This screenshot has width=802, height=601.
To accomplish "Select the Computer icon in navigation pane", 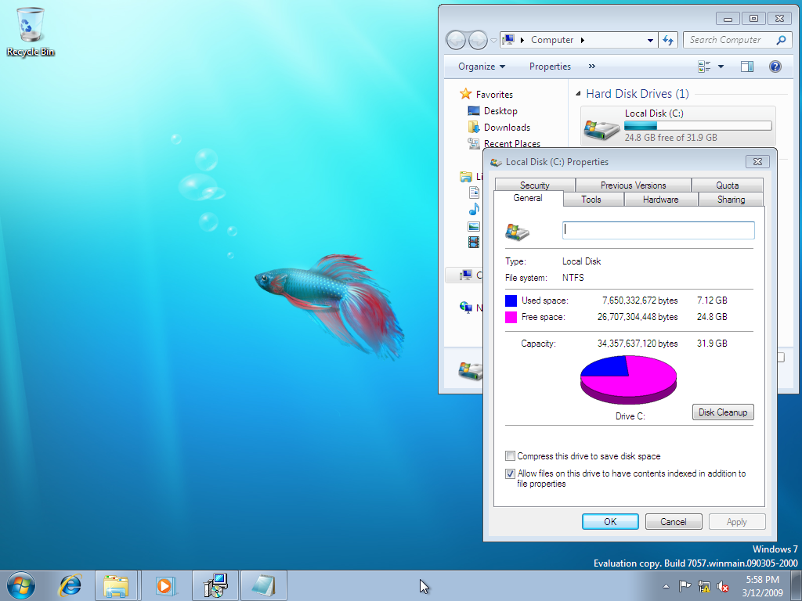I will pos(465,275).
